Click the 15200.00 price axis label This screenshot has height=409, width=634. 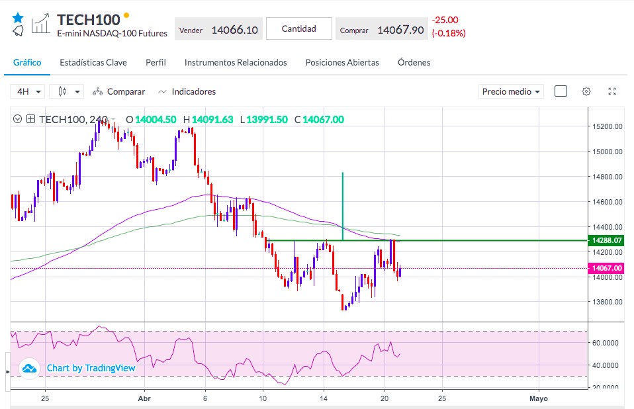click(608, 126)
